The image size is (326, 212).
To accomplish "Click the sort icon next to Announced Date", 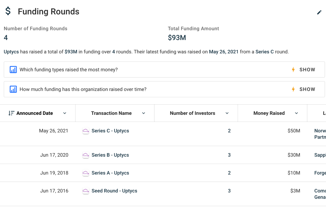I will [x=11, y=113].
